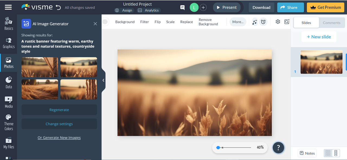The image size is (347, 160).
Task: Click Remove Background option
Action: (x=208, y=22)
